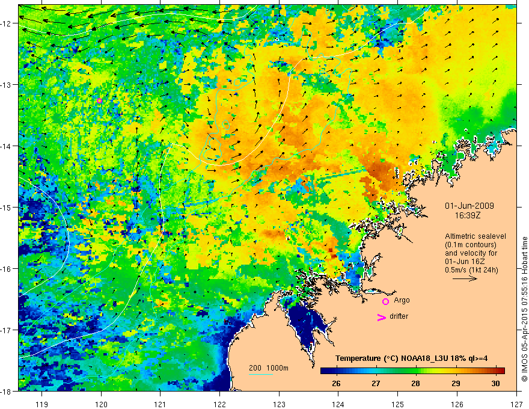Click the '121' longitude axis label
This screenshot has height=409, width=529.
pyautogui.click(x=161, y=404)
